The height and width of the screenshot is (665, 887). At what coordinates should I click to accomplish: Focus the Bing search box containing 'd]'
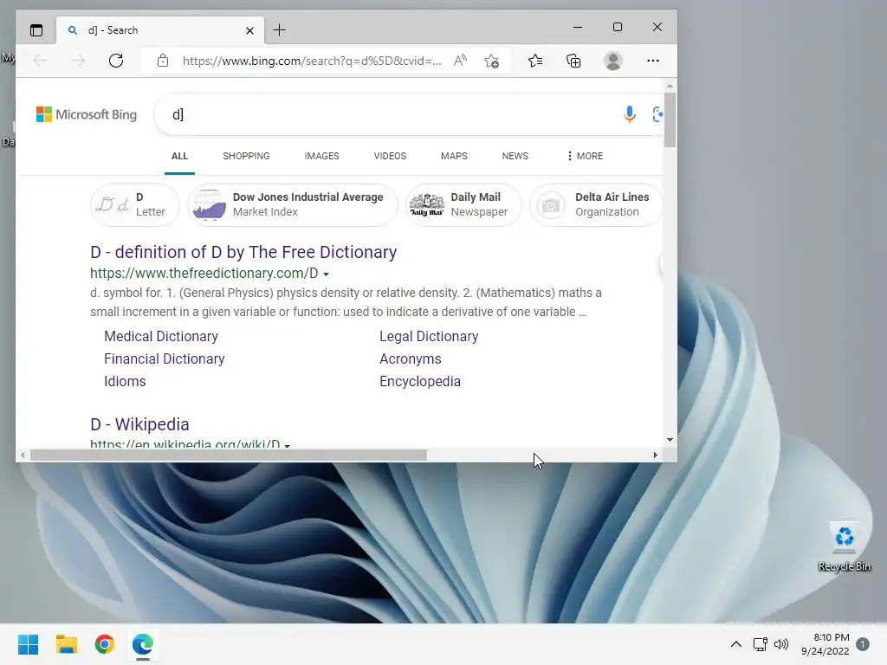(385, 114)
